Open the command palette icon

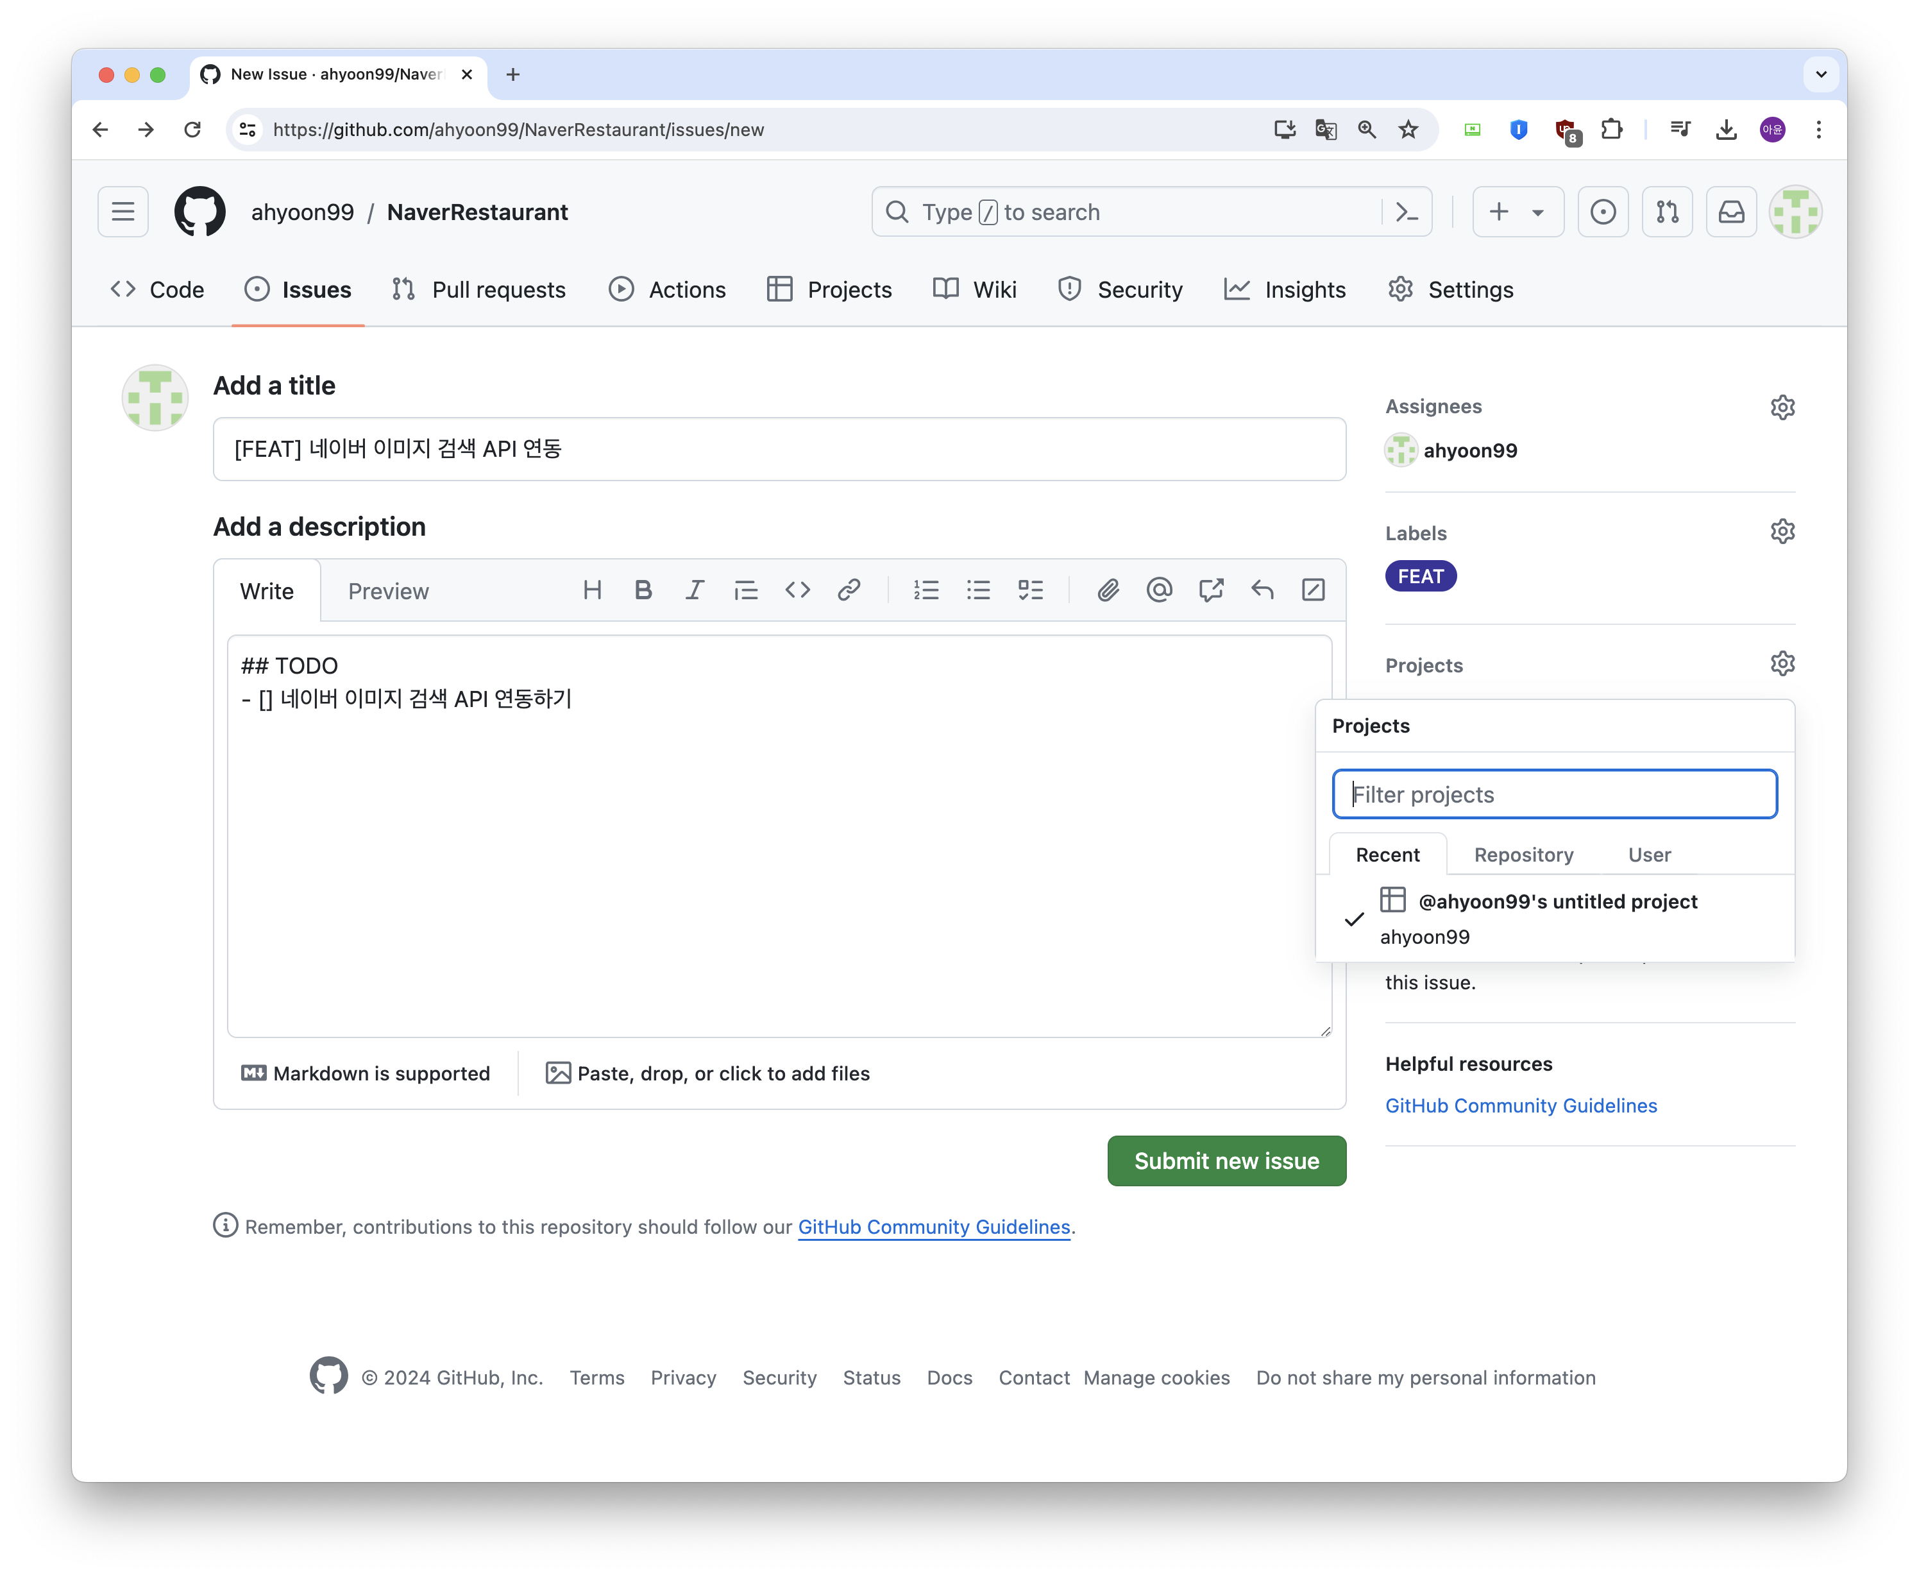1407,212
